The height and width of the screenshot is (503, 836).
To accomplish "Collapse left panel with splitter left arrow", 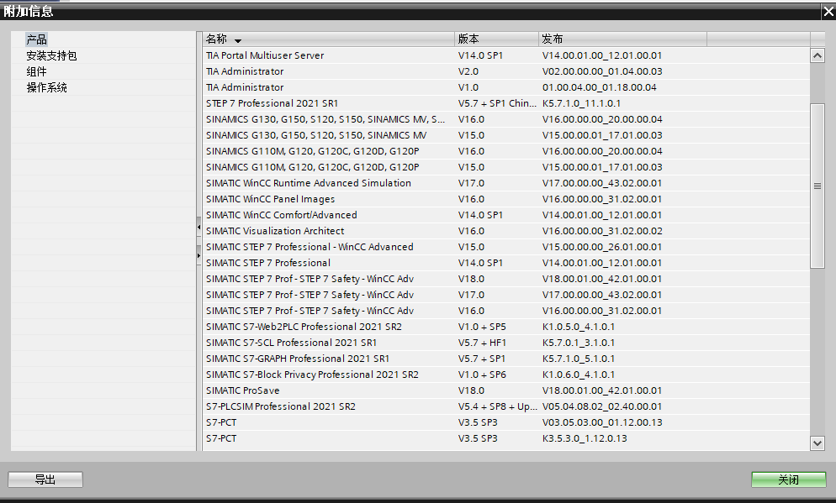I will pos(199,228).
